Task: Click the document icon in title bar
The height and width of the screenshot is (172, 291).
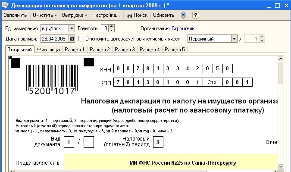Action: (5, 5)
